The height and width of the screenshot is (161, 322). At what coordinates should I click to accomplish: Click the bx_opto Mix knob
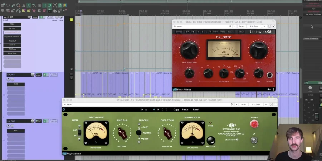(x=258, y=73)
